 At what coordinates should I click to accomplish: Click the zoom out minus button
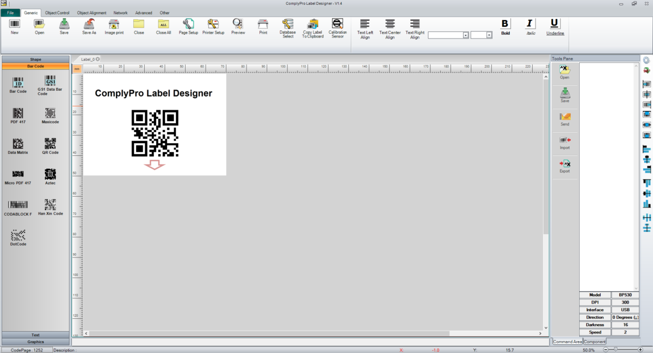point(606,350)
